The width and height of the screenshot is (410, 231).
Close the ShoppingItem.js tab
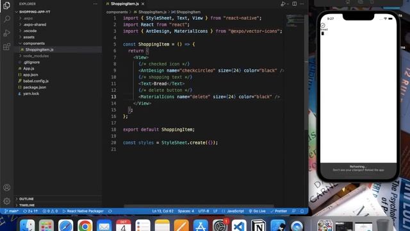coord(143,4)
